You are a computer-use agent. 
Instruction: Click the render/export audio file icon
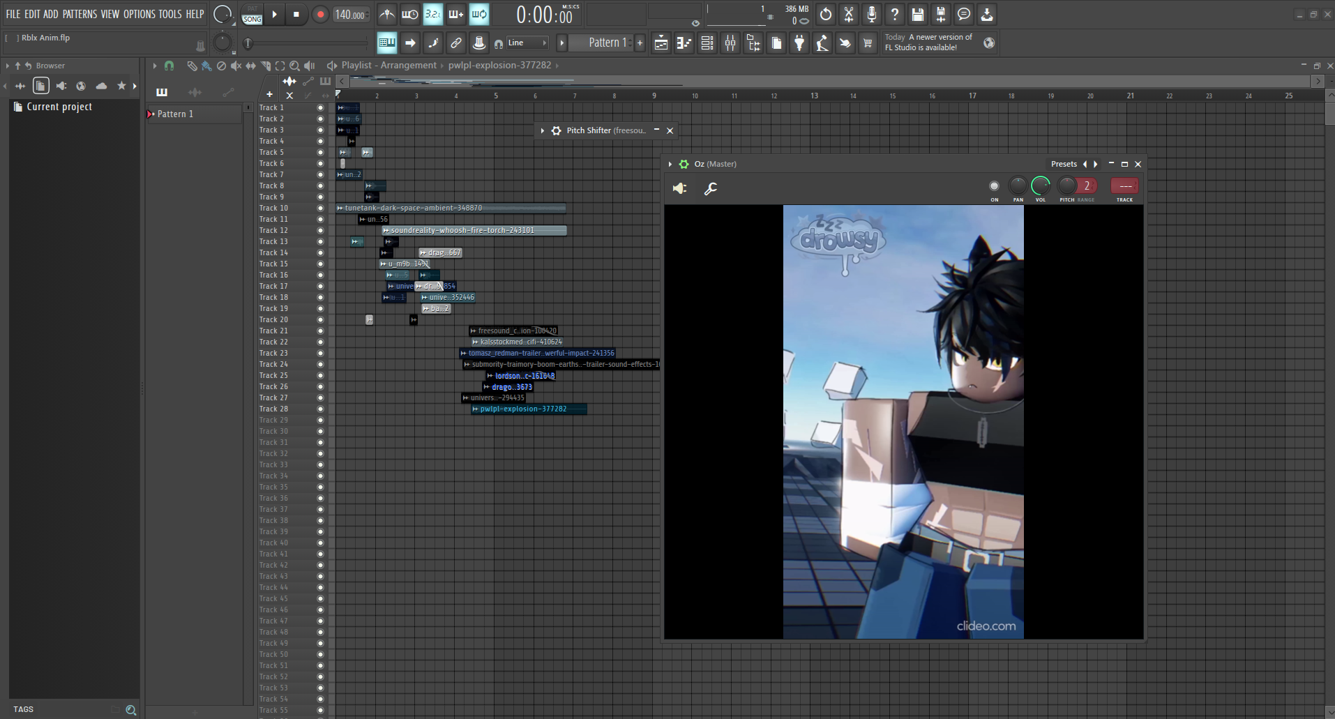(941, 14)
